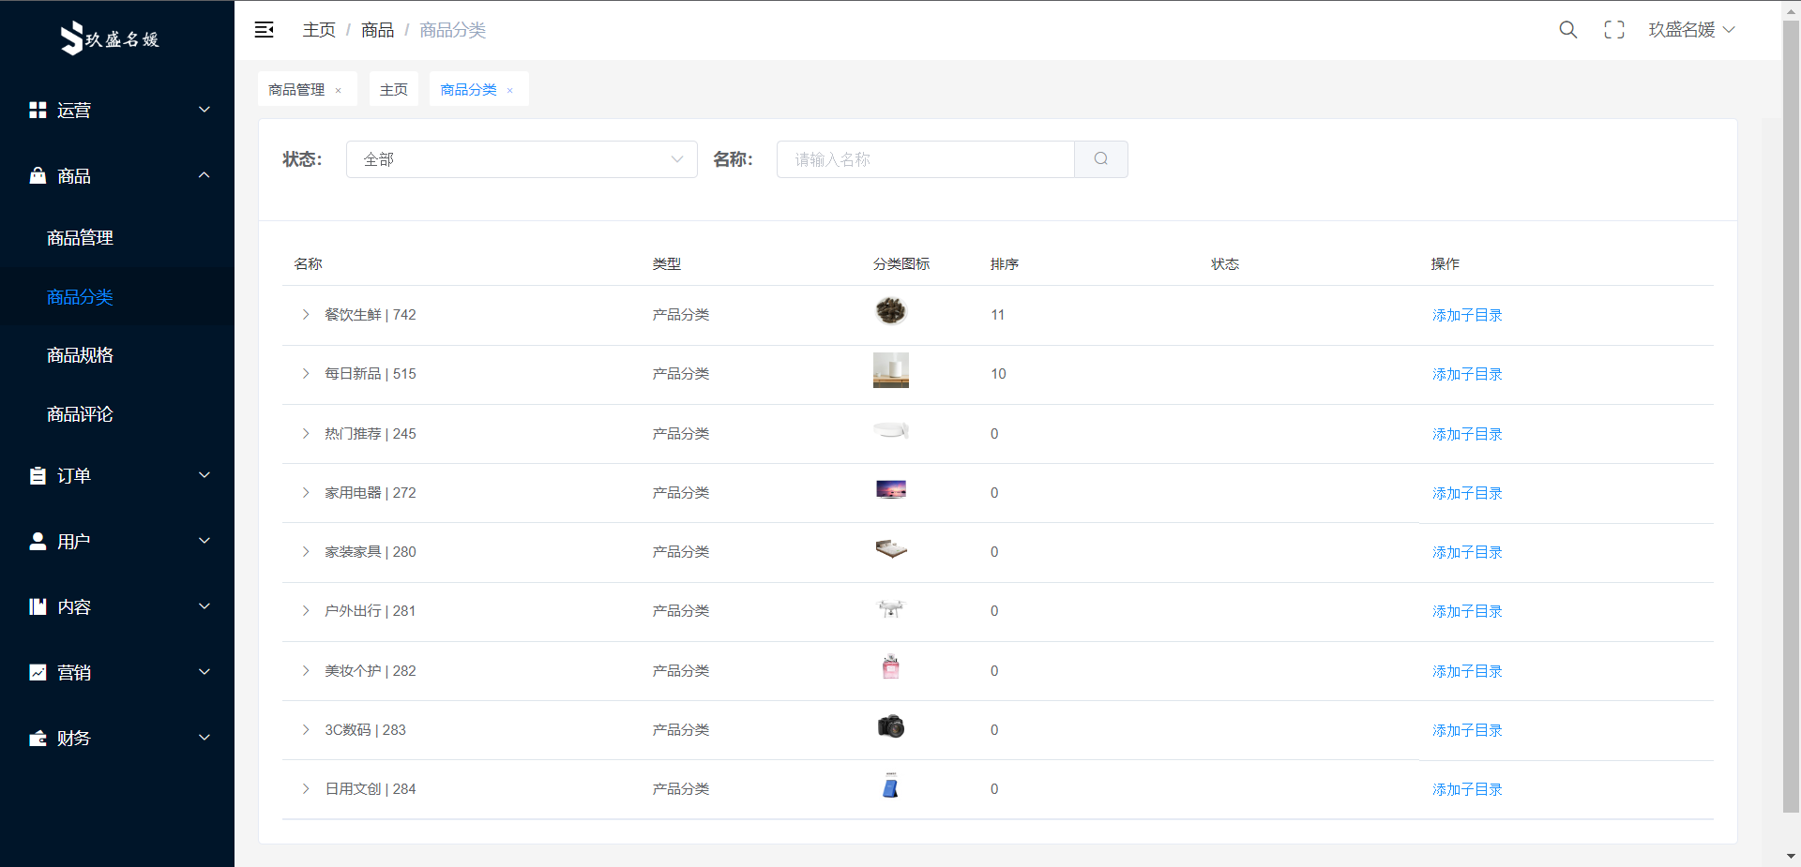Expand the 订单 sidebar menu
Screen dimensions: 1801x867
(x=117, y=476)
